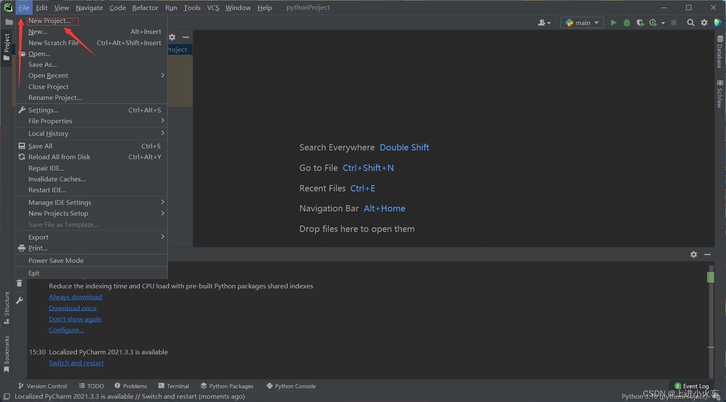This screenshot has height=402, width=726.
Task: Open the Problems tab
Action: (131, 386)
